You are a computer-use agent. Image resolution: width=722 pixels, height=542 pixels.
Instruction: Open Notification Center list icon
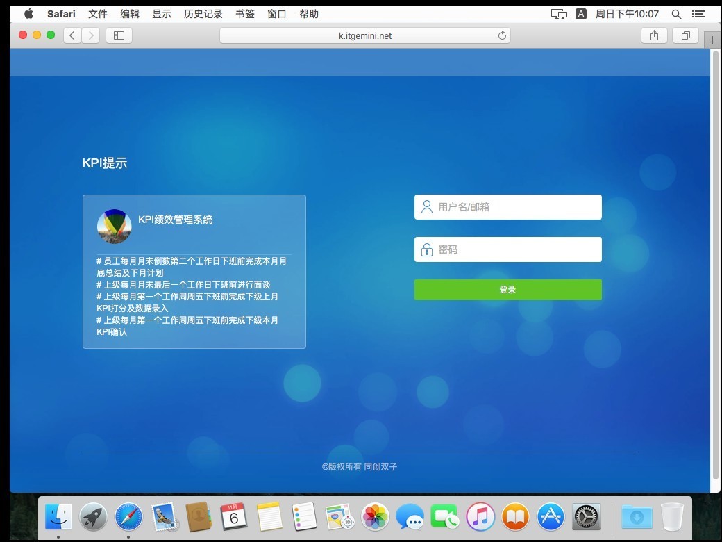pyautogui.click(x=698, y=14)
